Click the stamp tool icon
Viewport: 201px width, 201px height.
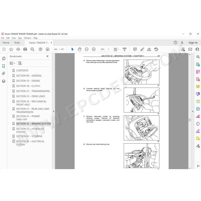156,49
